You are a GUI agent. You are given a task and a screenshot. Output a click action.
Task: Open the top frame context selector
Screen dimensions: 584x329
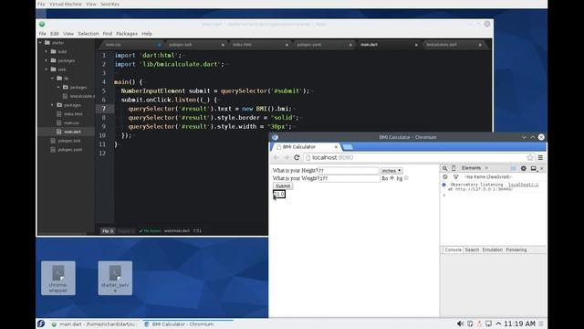pyautogui.click(x=488, y=176)
